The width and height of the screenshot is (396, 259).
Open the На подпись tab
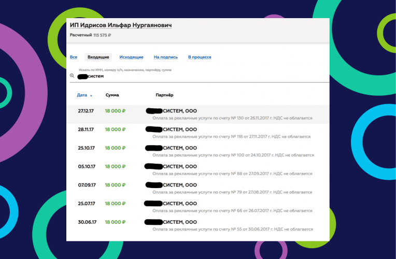[x=166, y=57]
